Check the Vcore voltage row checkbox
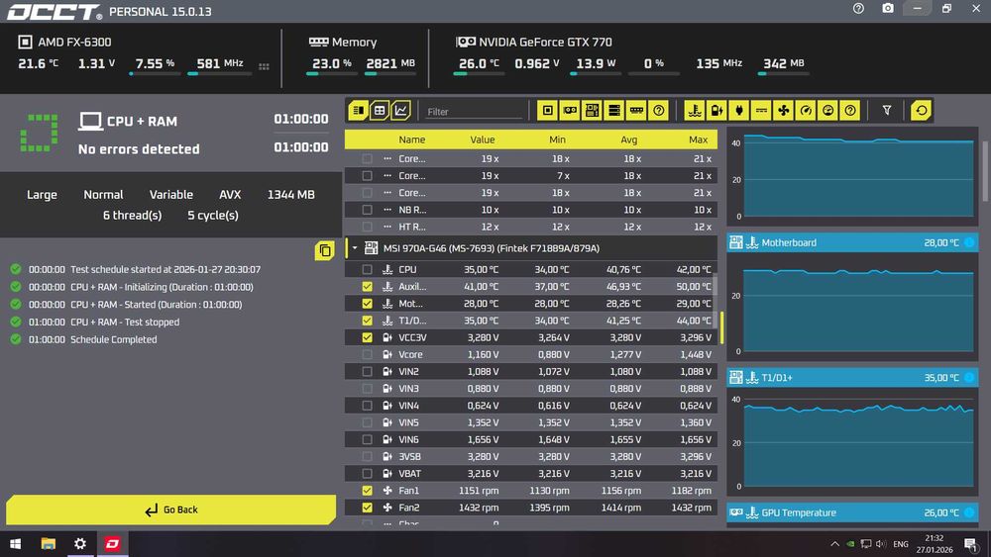The image size is (991, 557). click(x=367, y=354)
